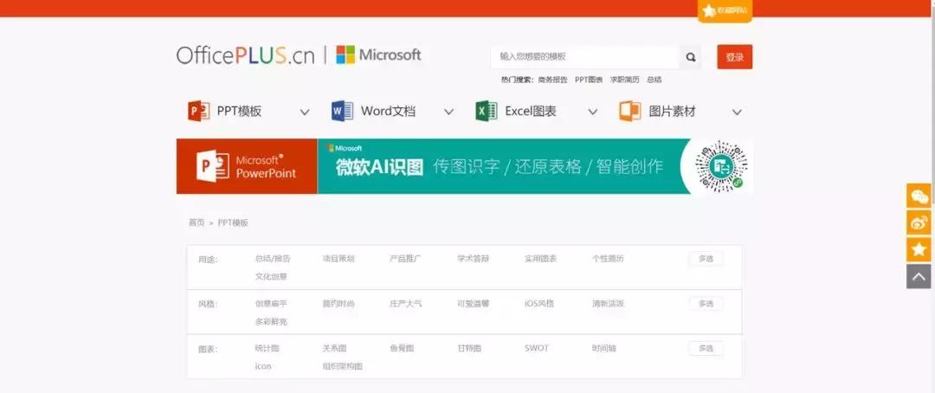This screenshot has height=393, width=935.
Task: Click the 收藏网站 star badge at top
Action: pyautogui.click(x=725, y=10)
